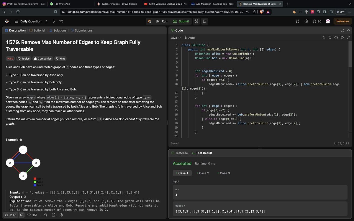Switch to Ads Manager browser tab

(212, 4)
